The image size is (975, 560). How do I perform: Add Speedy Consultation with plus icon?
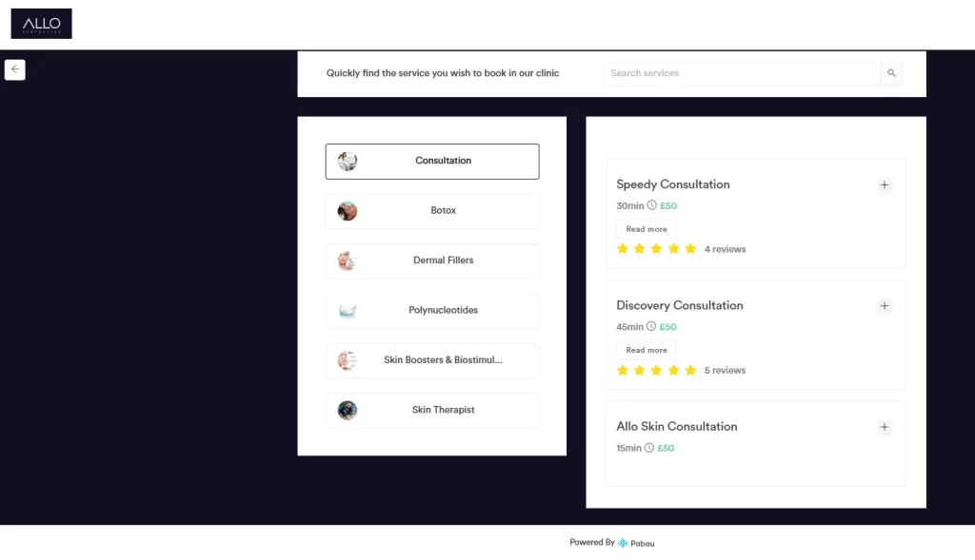tap(885, 185)
